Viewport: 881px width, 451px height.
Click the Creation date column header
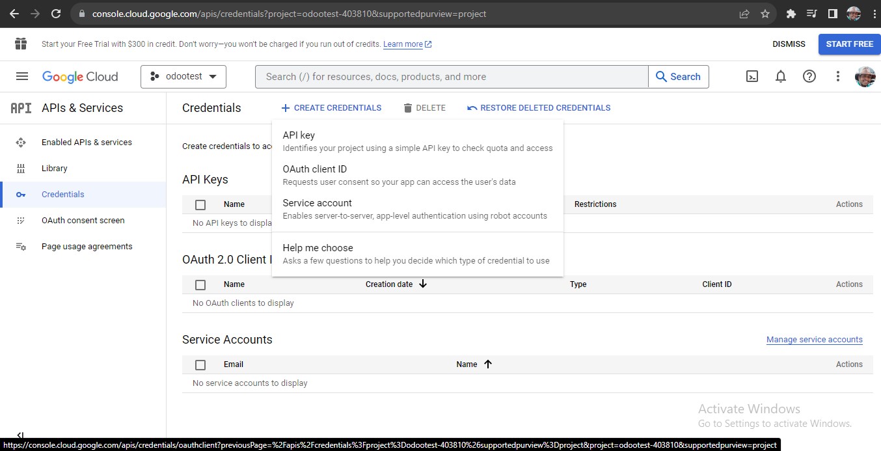(x=389, y=284)
